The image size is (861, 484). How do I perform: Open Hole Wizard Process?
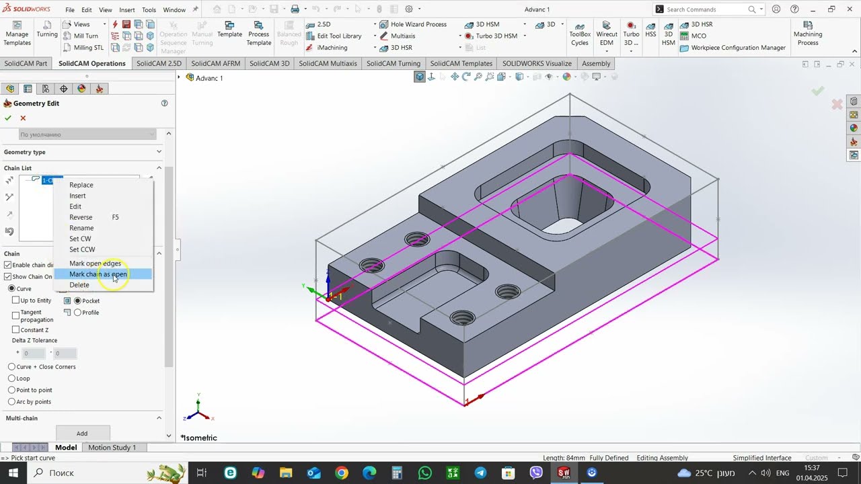pos(412,24)
